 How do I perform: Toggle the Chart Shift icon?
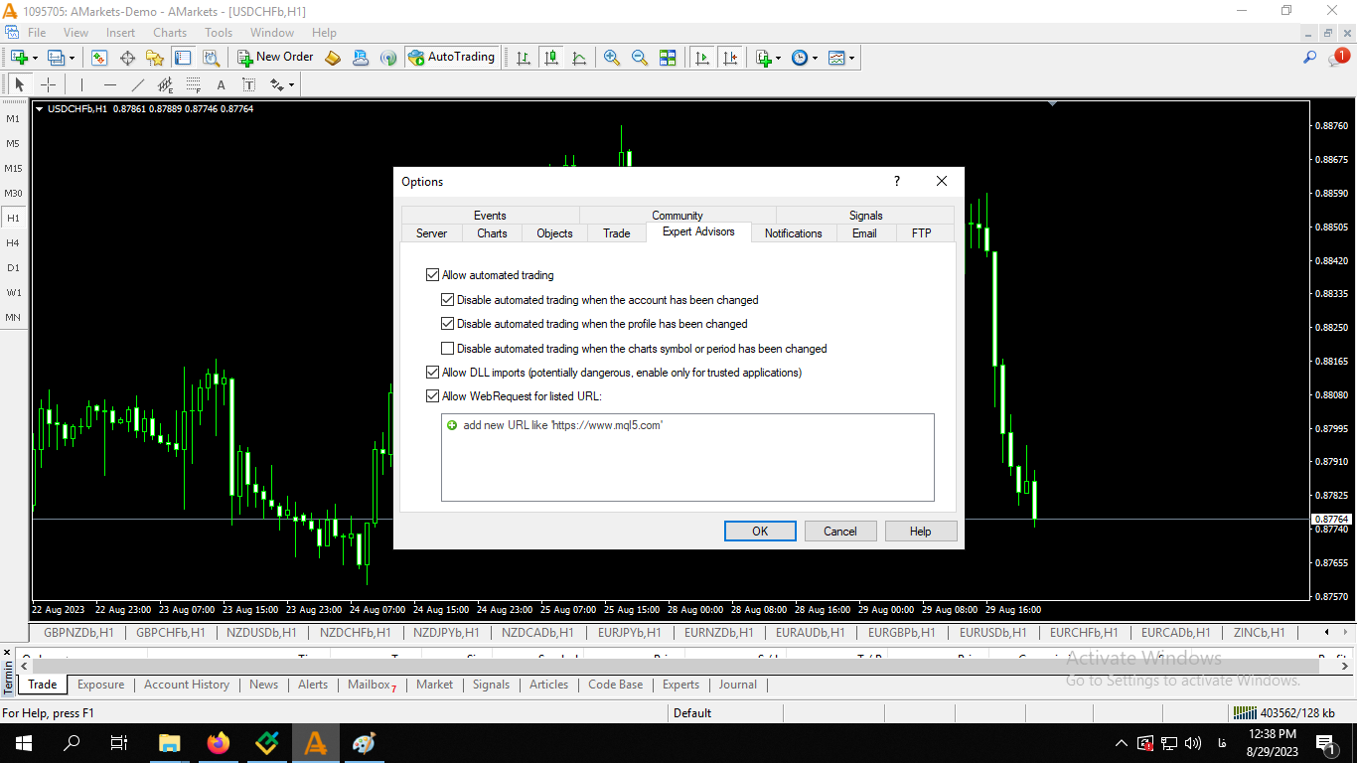pyautogui.click(x=730, y=58)
